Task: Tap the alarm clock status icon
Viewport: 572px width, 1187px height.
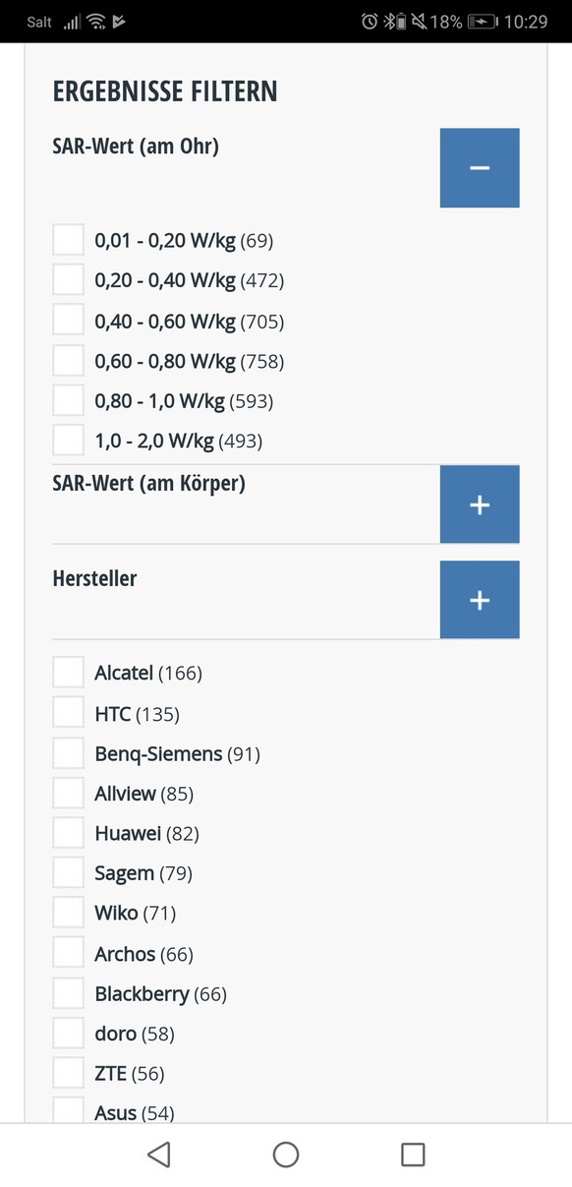Action: click(x=370, y=21)
